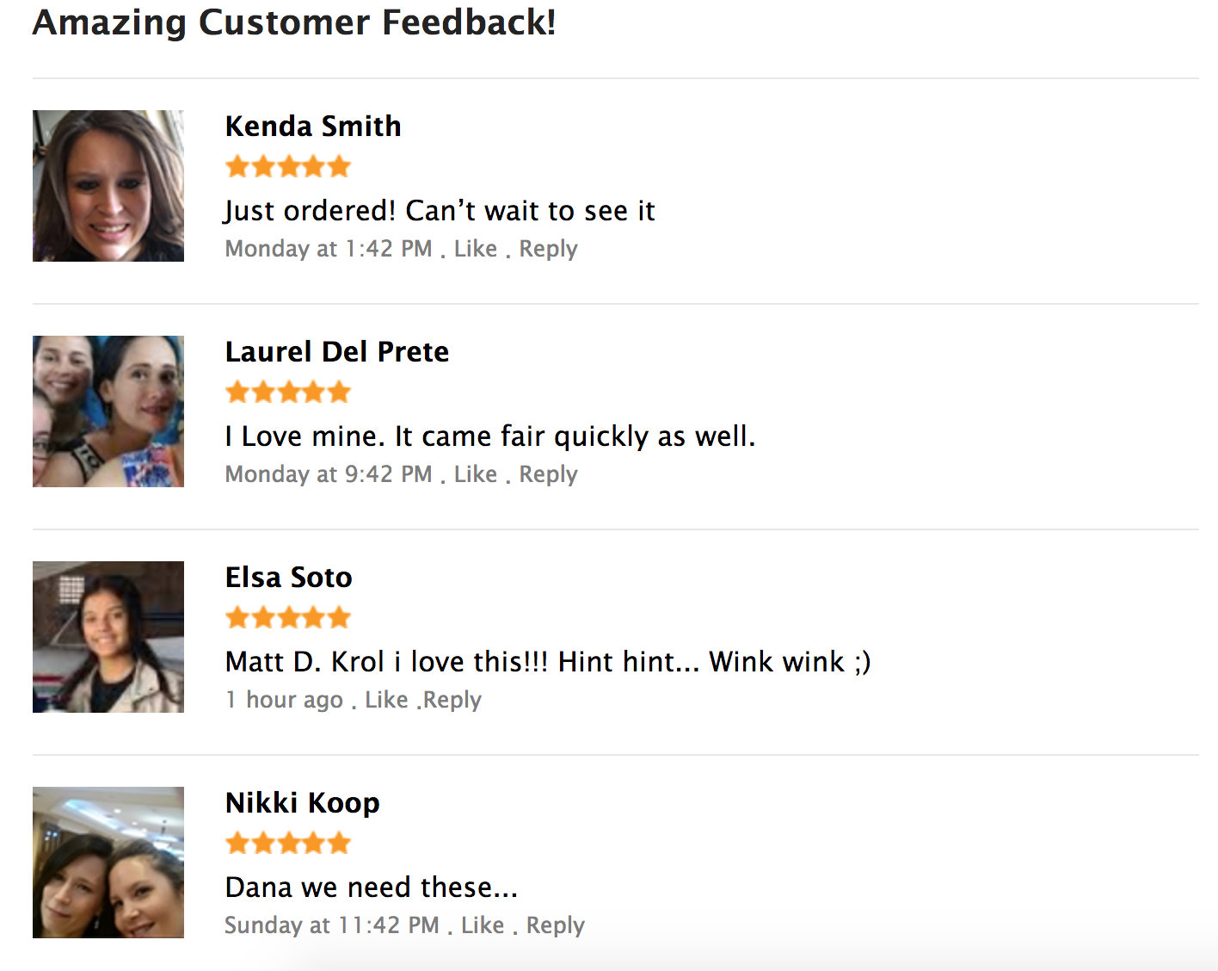Click Kenda Smith's profile photo
1218x971 pixels.
point(108,186)
